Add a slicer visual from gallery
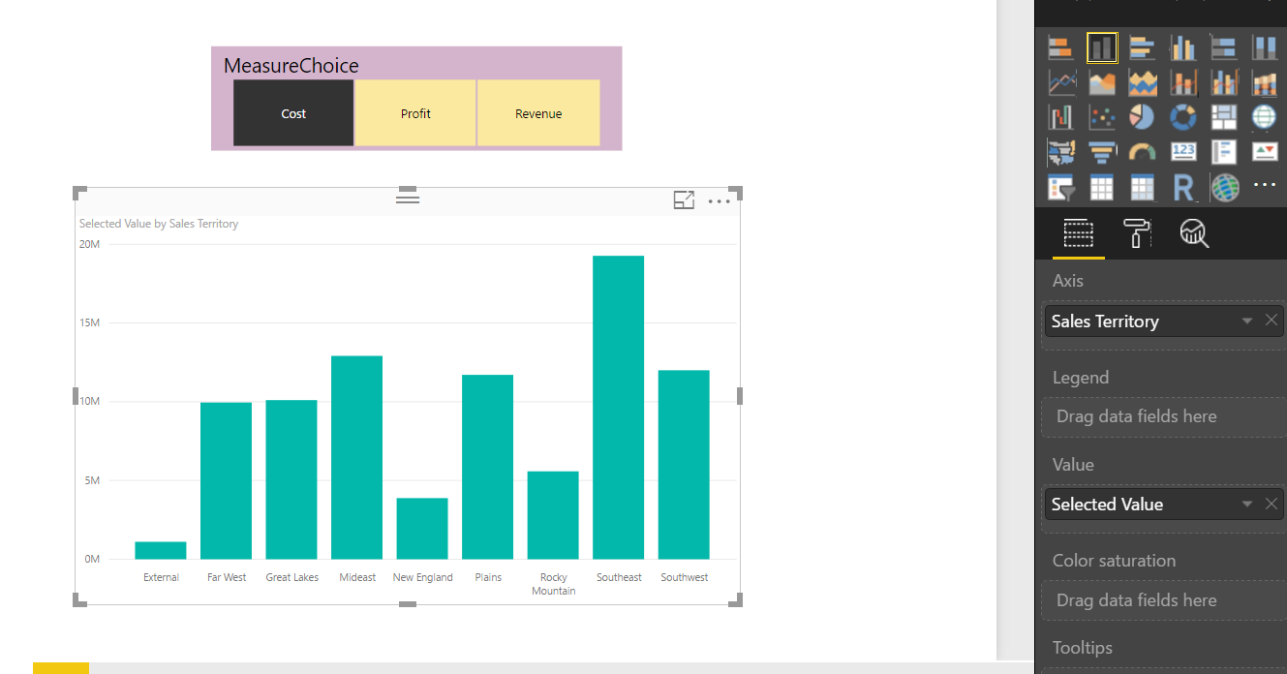Image resolution: width=1287 pixels, height=674 pixels. click(1061, 187)
